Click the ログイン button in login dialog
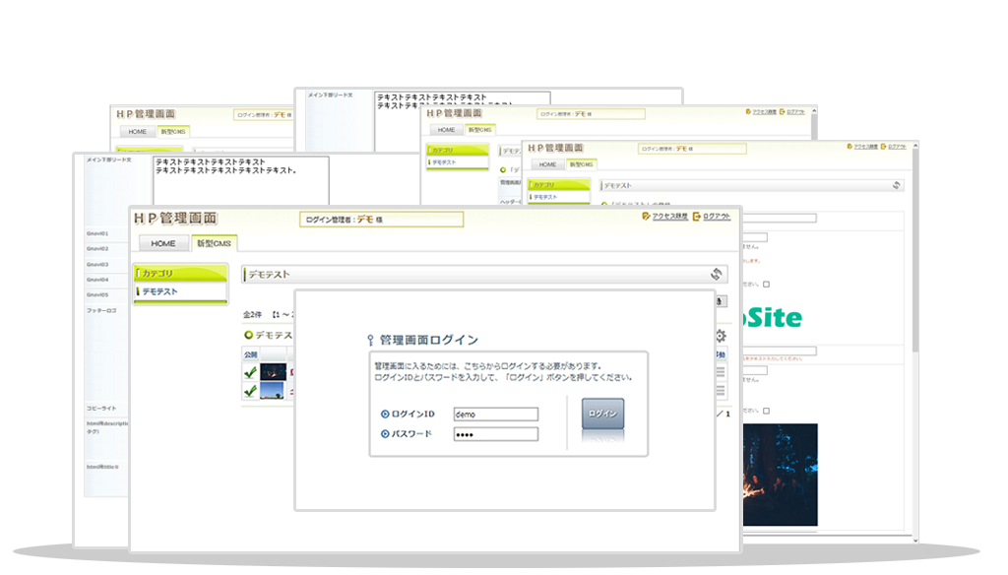1008x575 pixels. point(602,413)
